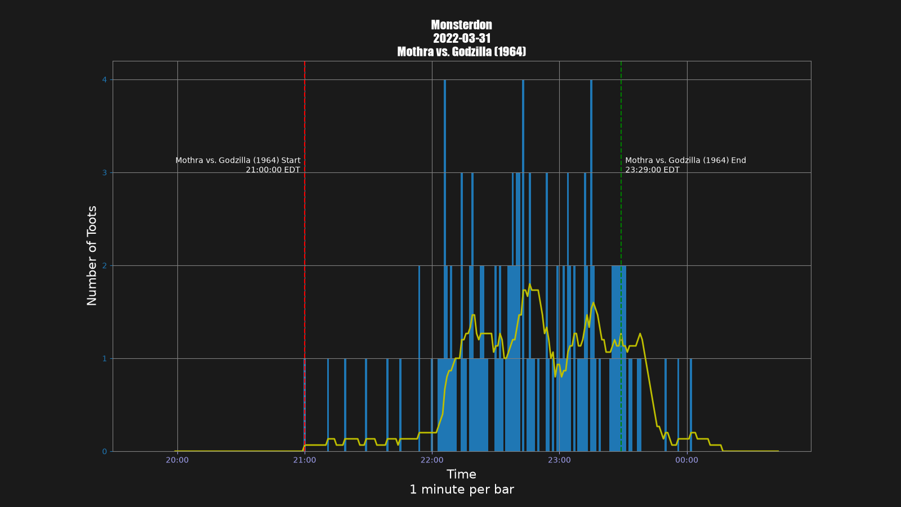
Task: Click the green dashed movie end line
Action: tap(621, 256)
